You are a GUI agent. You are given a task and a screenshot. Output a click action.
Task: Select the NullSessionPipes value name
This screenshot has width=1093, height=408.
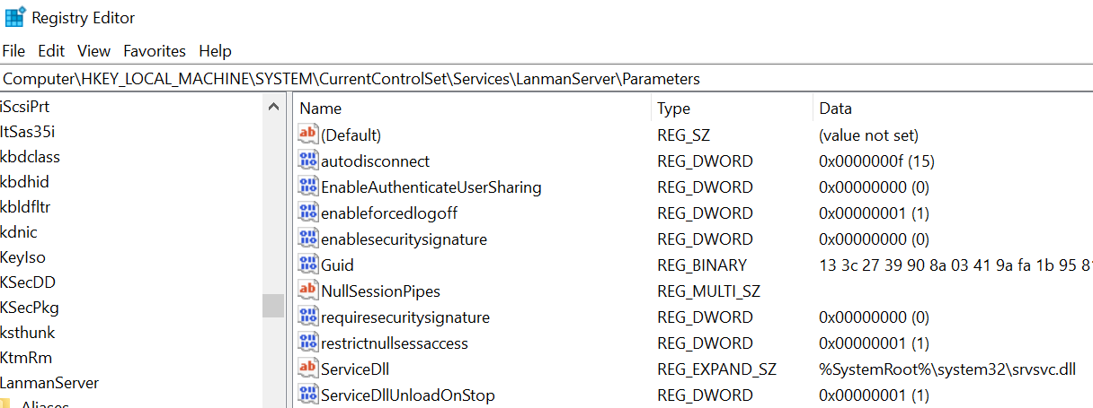(x=381, y=291)
